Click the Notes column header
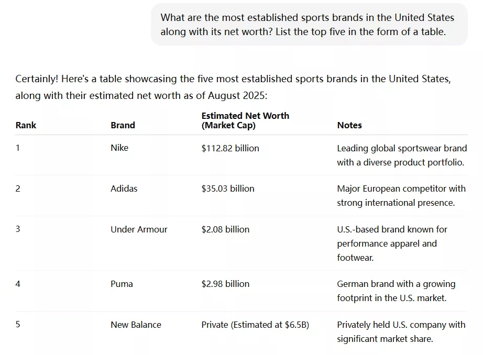 pyautogui.click(x=349, y=125)
